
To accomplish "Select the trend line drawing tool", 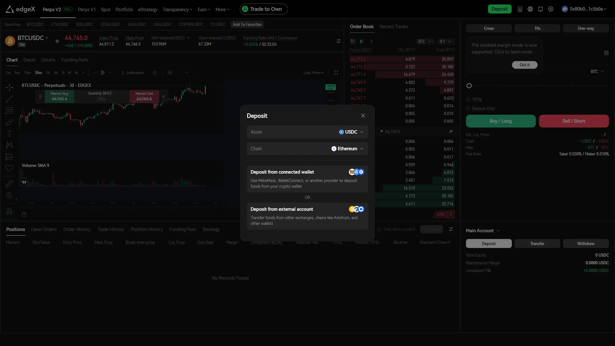I will click(9, 99).
